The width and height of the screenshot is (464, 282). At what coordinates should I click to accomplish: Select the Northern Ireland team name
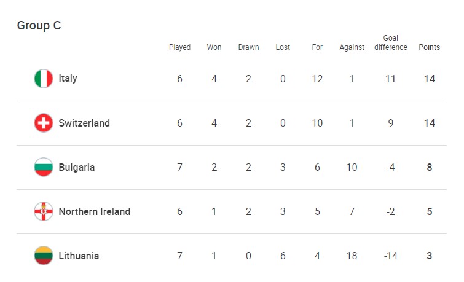click(95, 211)
